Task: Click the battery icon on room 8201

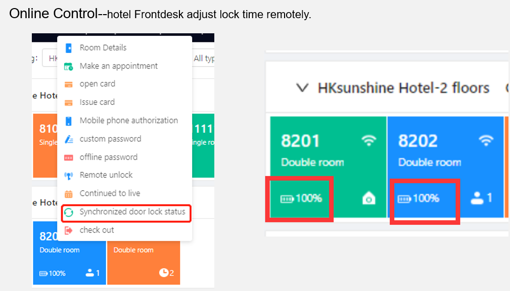Action: [287, 199]
